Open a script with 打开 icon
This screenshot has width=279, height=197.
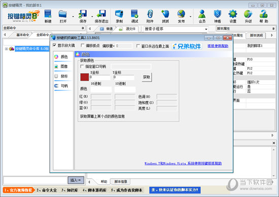(x=63, y=16)
